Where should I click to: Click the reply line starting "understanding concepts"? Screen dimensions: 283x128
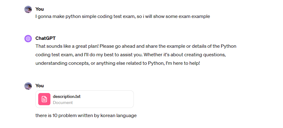(118, 63)
